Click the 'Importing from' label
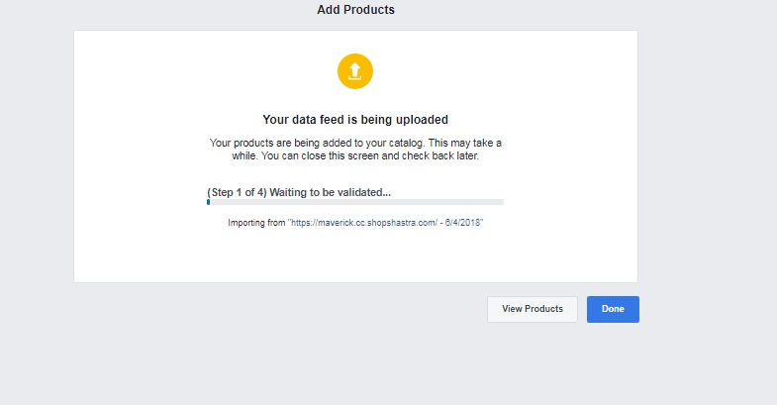This screenshot has height=405, width=777. point(256,223)
